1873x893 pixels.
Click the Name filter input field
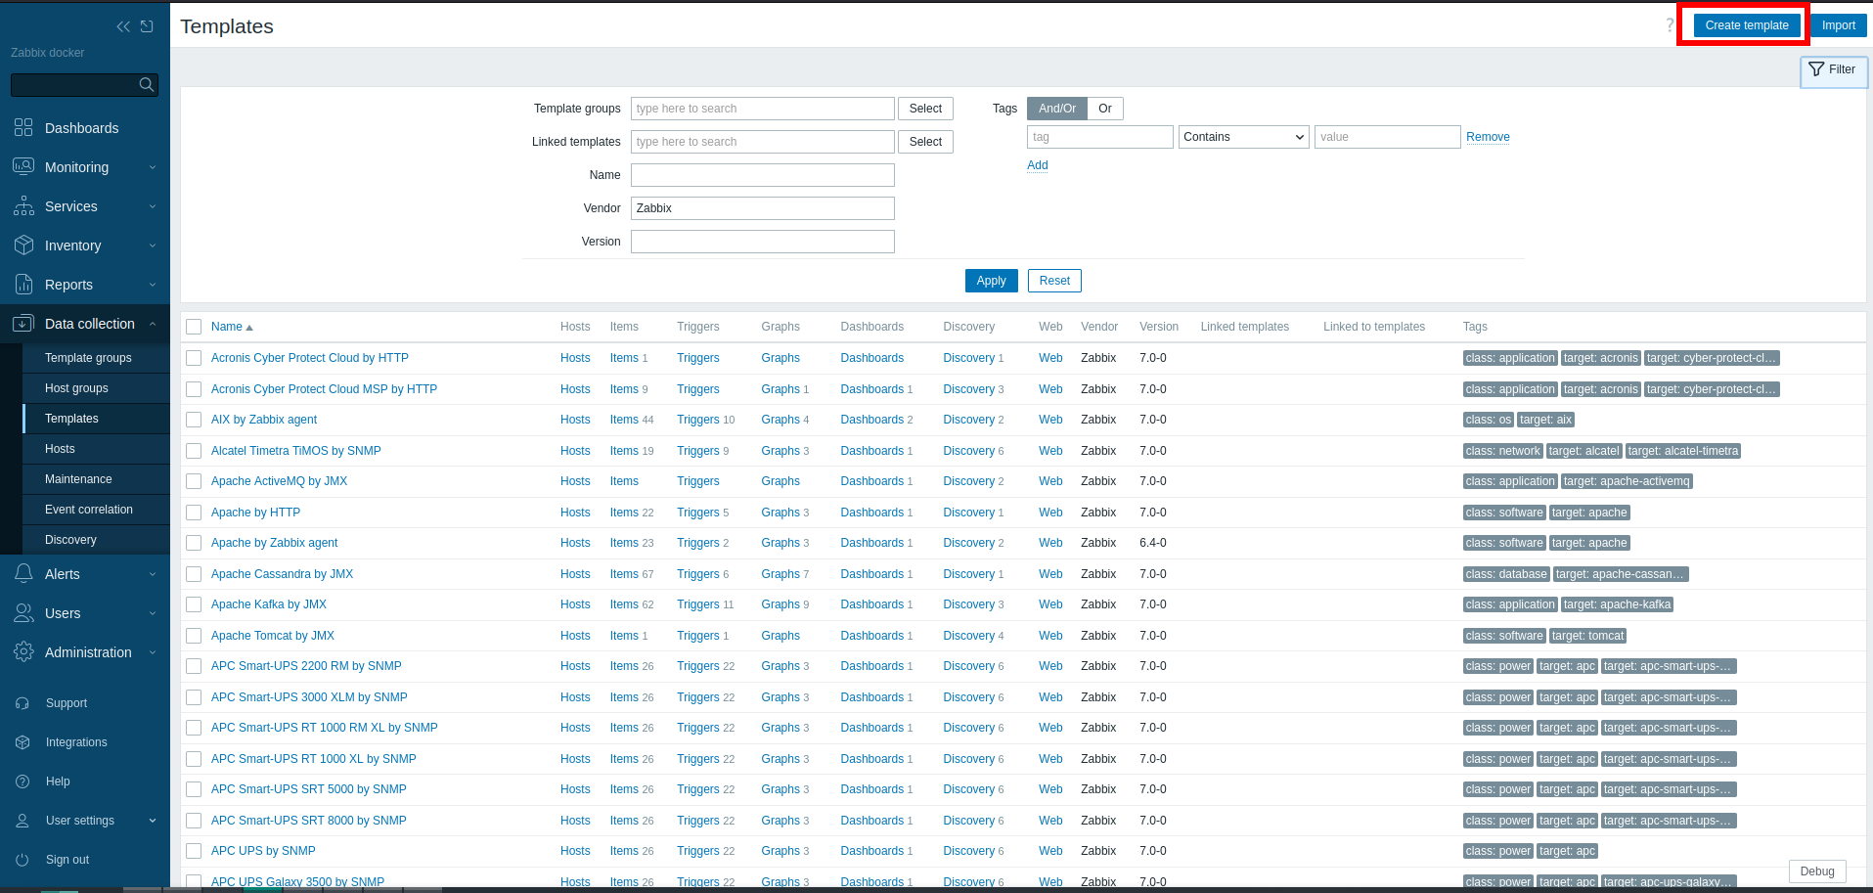click(762, 175)
